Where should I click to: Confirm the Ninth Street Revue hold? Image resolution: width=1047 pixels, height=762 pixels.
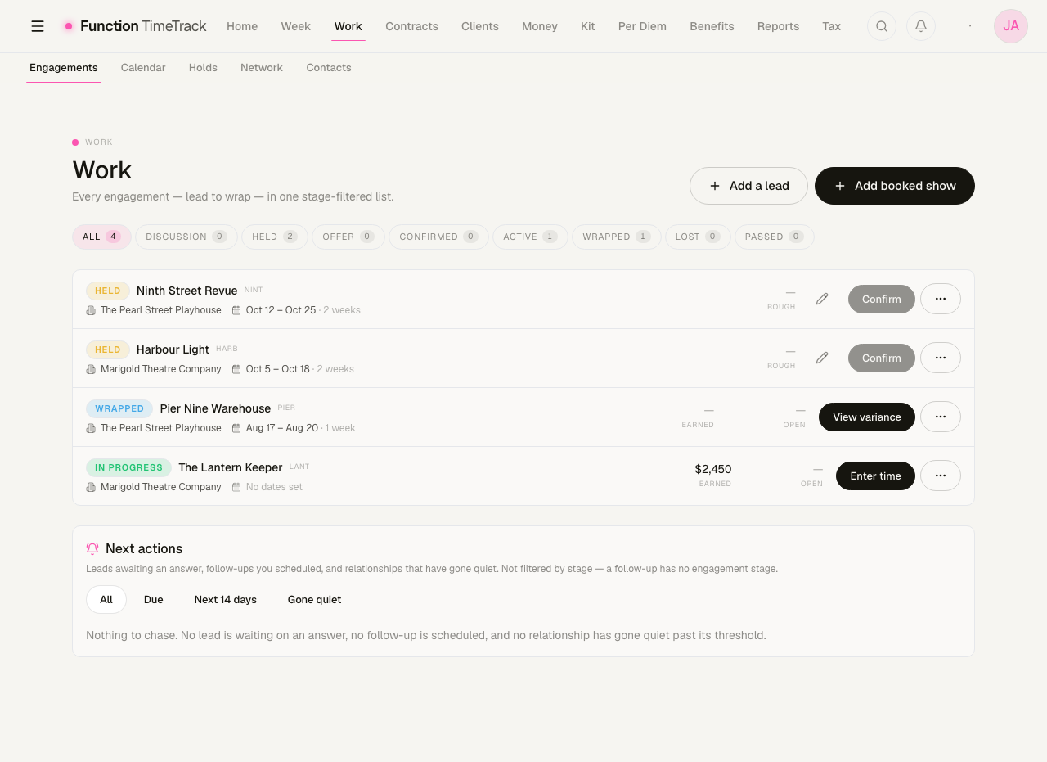[882, 299]
